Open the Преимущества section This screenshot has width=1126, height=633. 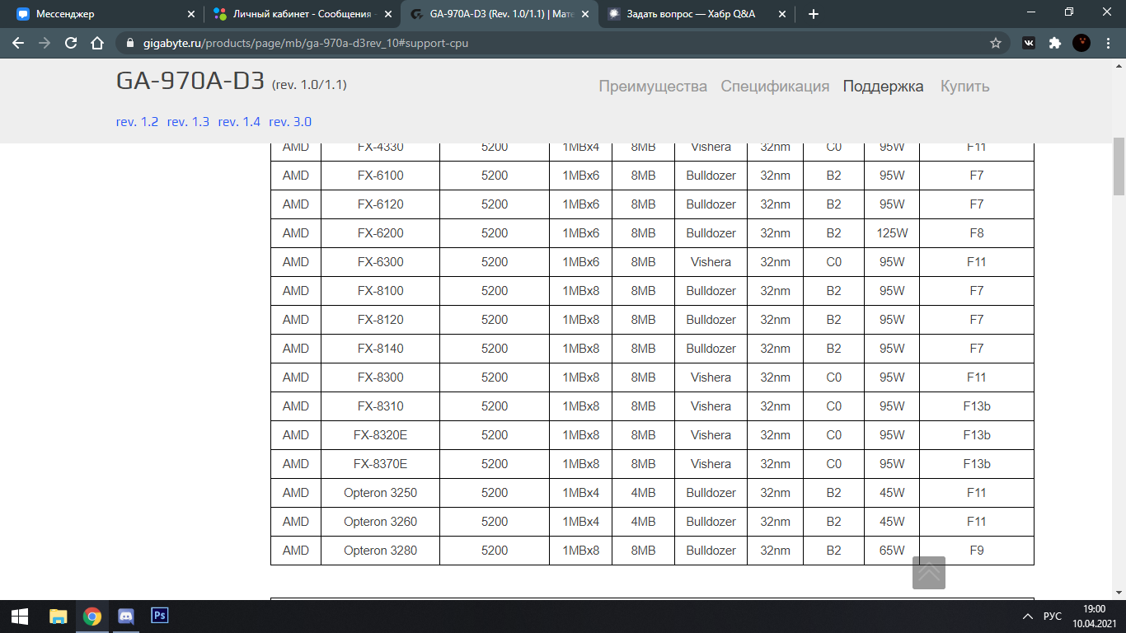click(x=653, y=87)
